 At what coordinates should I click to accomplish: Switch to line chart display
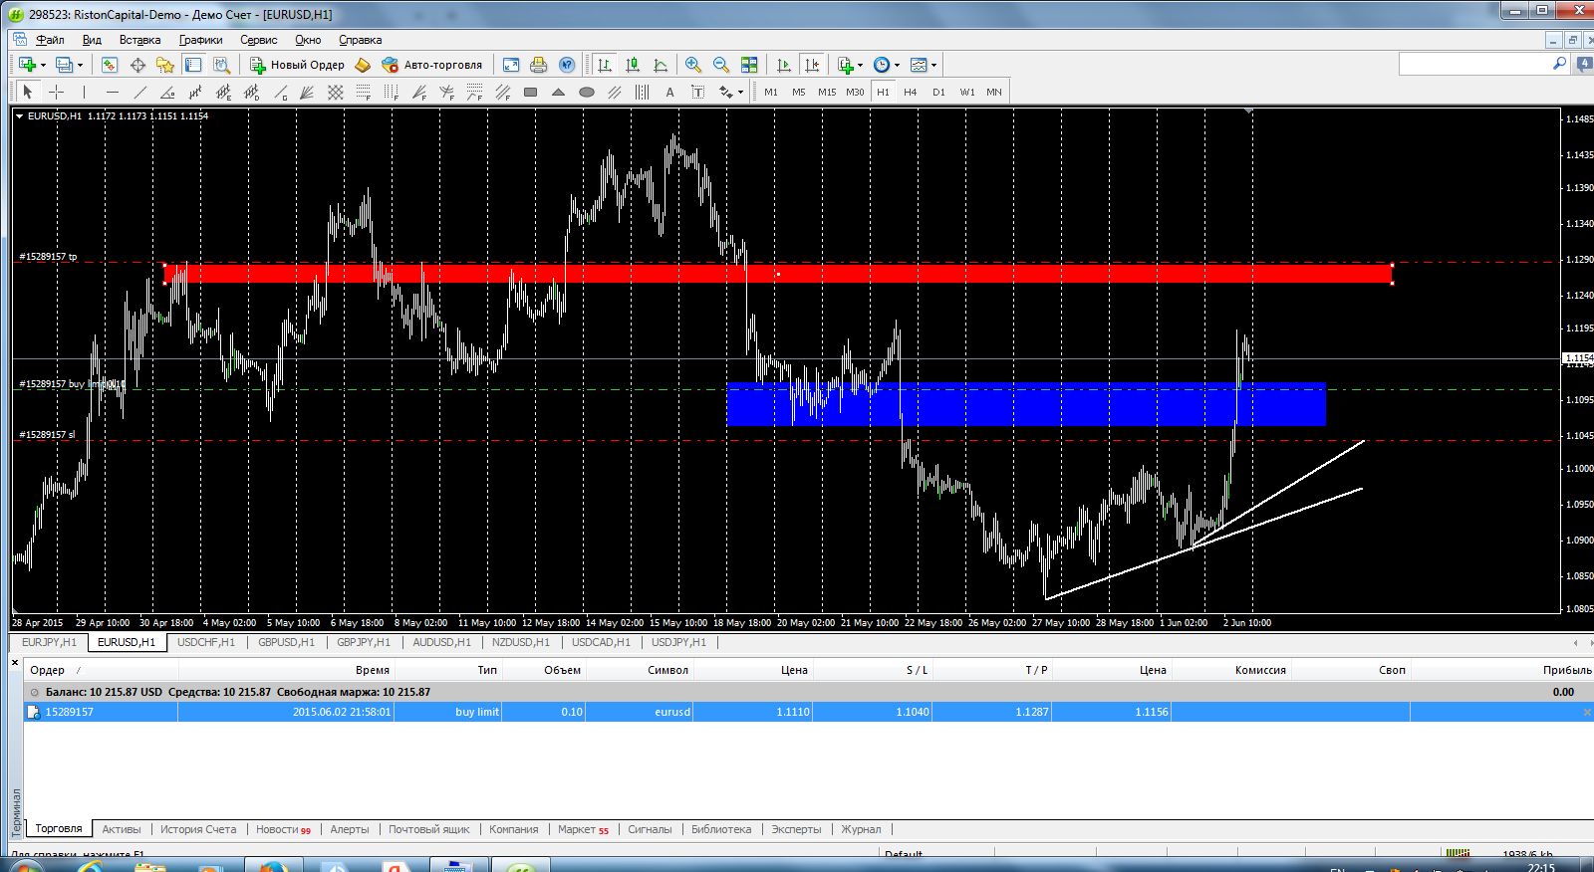pyautogui.click(x=661, y=65)
